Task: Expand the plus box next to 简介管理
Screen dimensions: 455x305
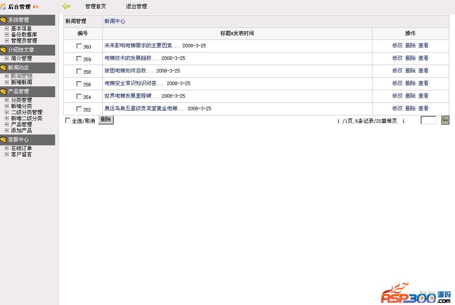Action: (x=7, y=58)
